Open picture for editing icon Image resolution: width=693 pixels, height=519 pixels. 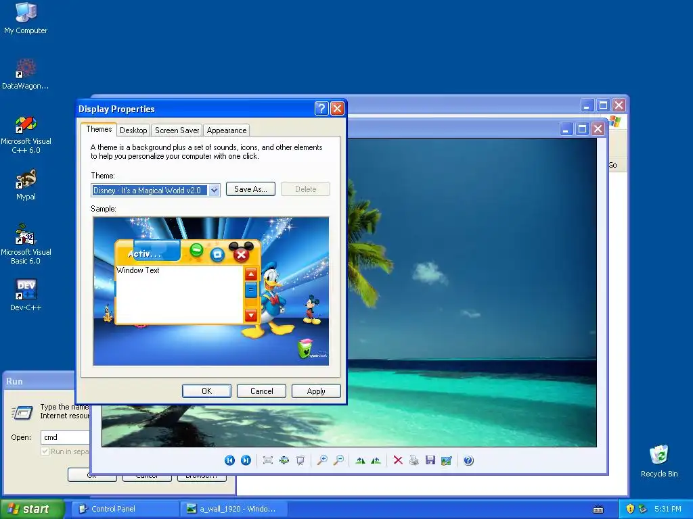click(447, 460)
